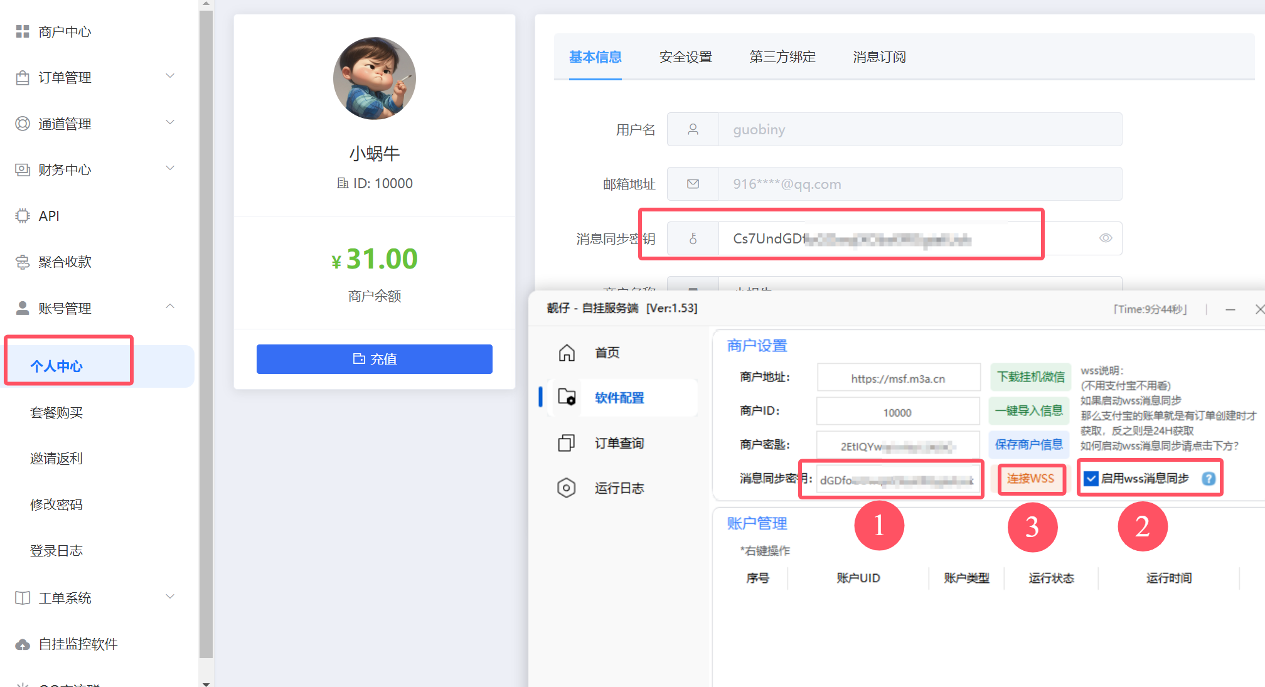Expand 订单管理 menu chevron
This screenshot has height=687, width=1265.
170,76
